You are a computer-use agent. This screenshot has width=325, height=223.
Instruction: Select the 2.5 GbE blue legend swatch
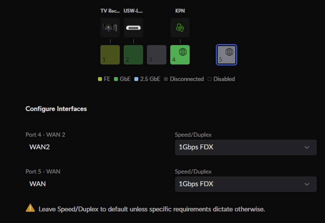[x=136, y=79]
